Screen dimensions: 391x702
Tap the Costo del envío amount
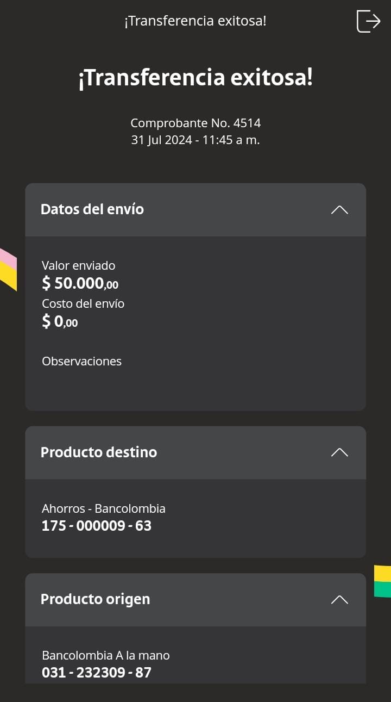point(60,322)
